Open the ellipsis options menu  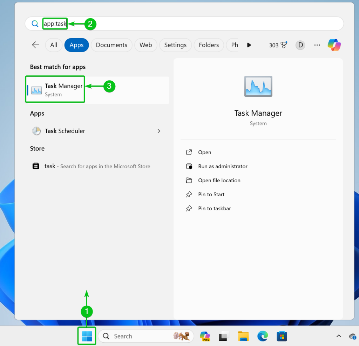point(317,45)
